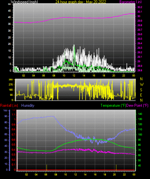The height and width of the screenshot is (179, 150).
Task: Click the '45' windspeed axis value
Action: click(x=9, y=11)
